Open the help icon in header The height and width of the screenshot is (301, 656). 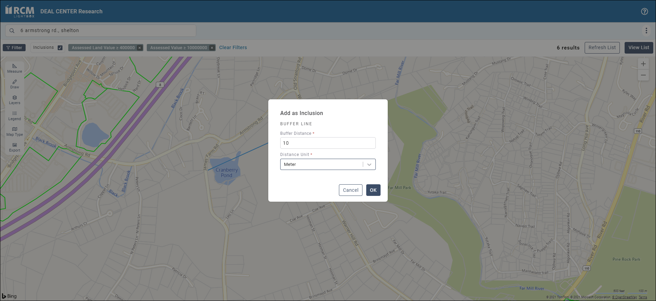(x=644, y=11)
